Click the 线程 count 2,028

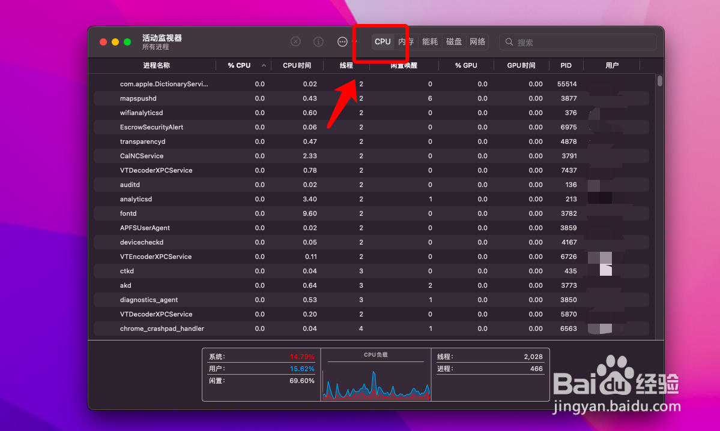click(533, 357)
